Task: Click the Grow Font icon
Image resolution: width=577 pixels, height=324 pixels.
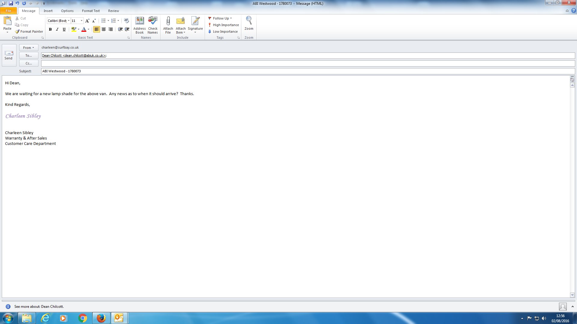Action: 87,21
